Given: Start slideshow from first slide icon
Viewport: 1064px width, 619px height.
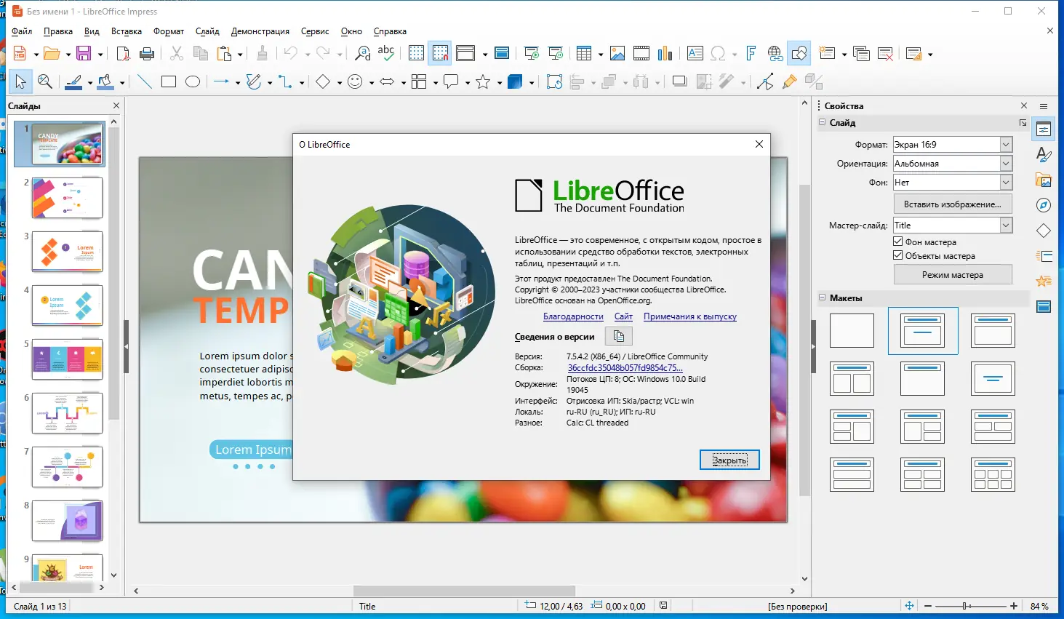Looking at the screenshot, I should (x=532, y=53).
